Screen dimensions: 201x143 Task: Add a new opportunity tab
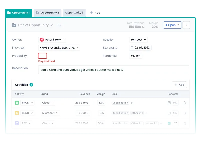tap(95, 13)
